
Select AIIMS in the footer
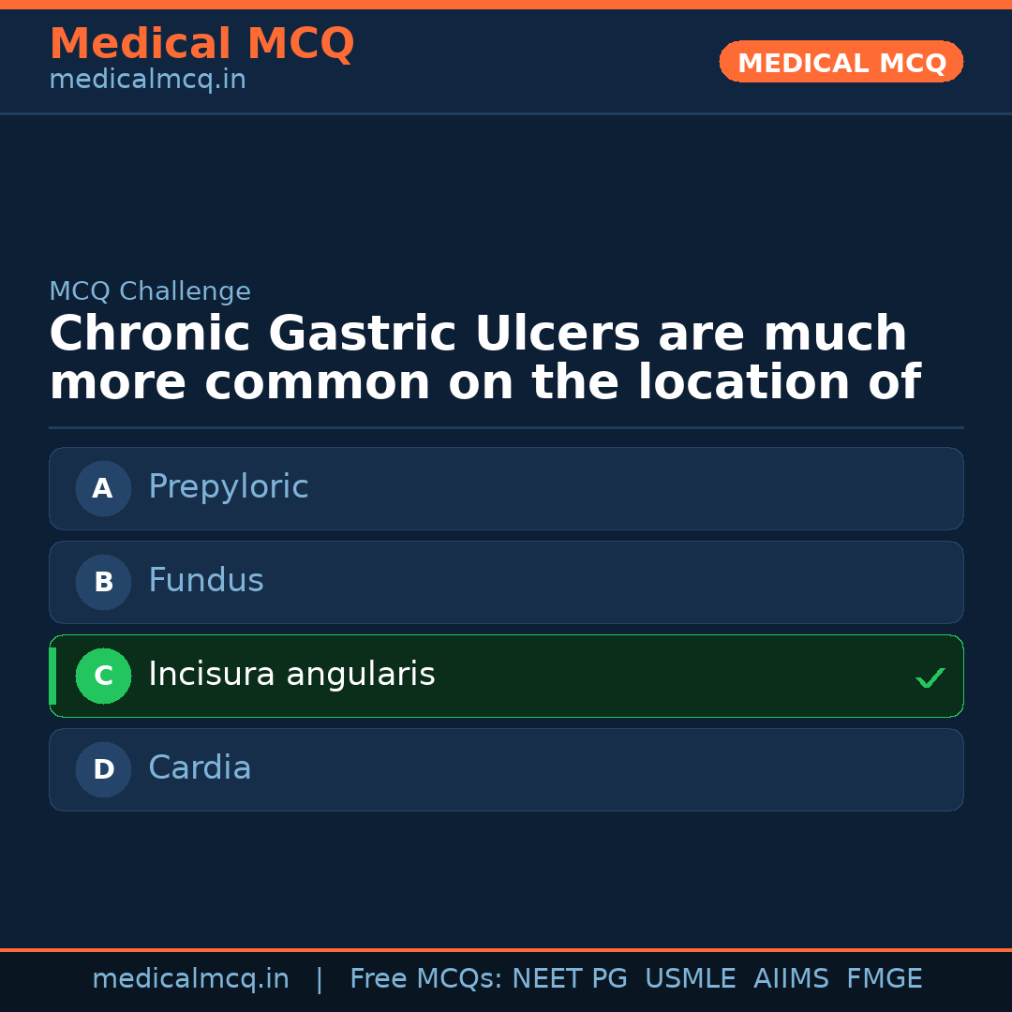(x=791, y=979)
